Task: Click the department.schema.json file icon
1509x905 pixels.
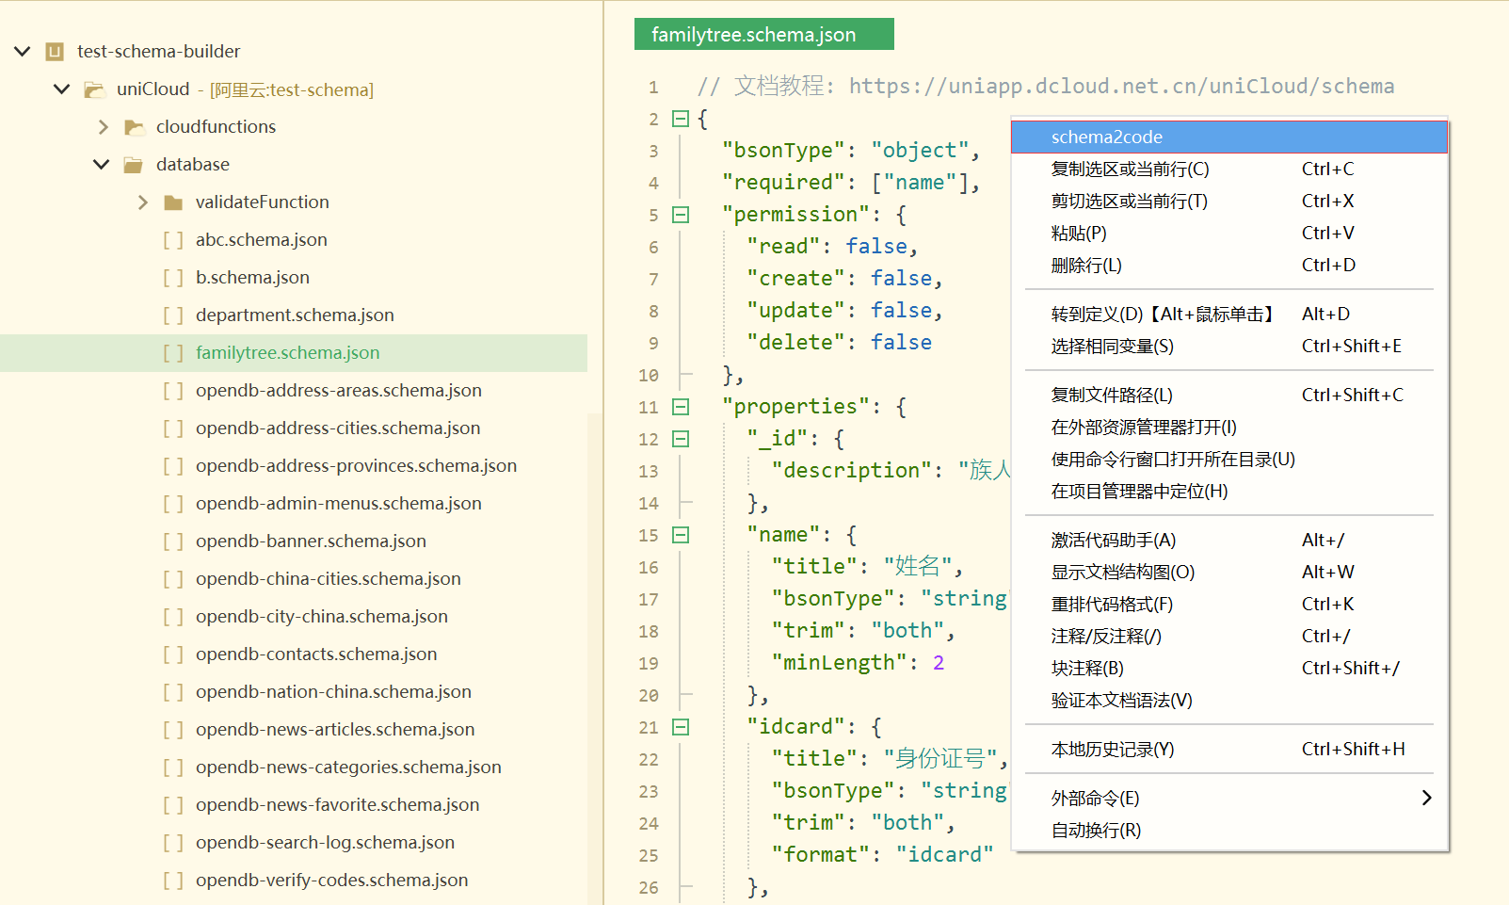Action: pos(173,315)
